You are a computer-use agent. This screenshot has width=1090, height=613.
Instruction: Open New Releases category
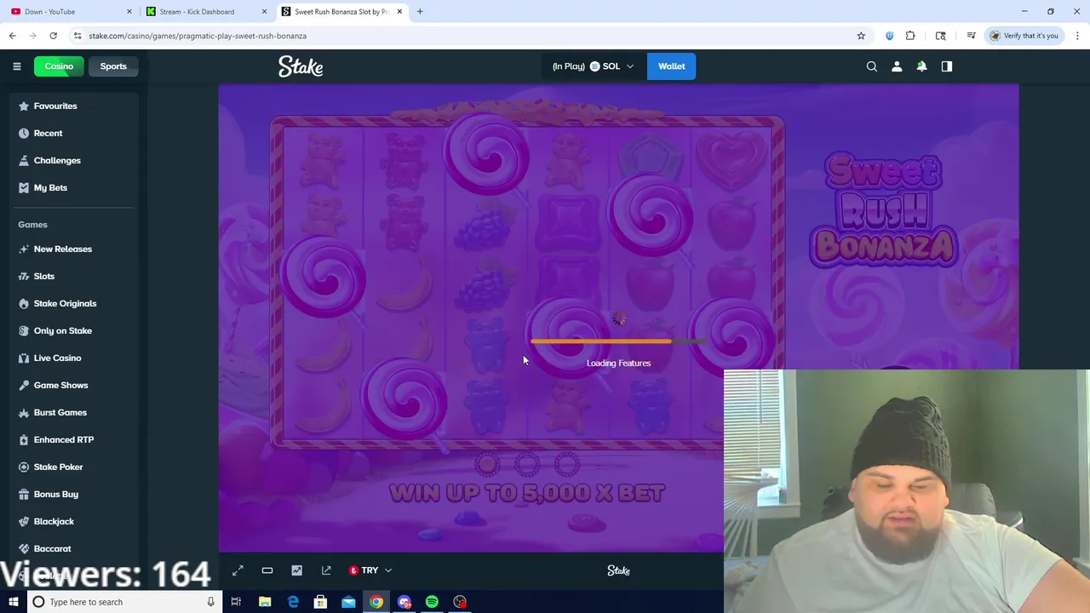(62, 249)
